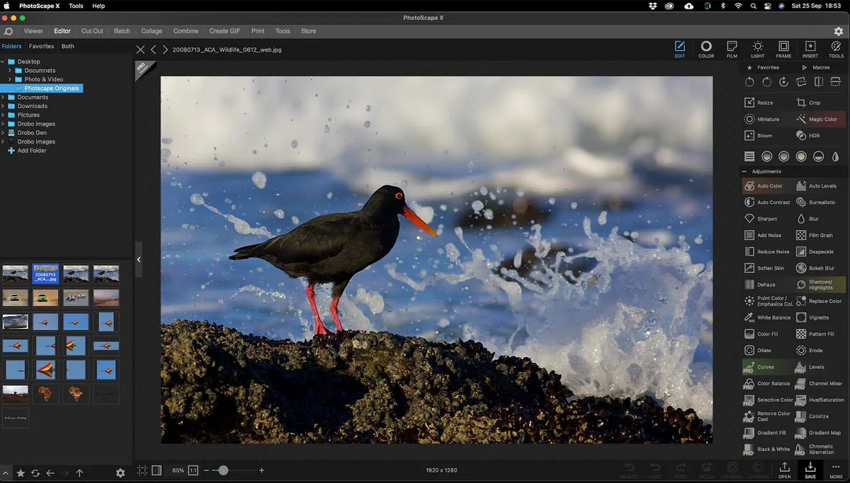
Task: Click the Save icon at bottom right
Action: tap(810, 470)
